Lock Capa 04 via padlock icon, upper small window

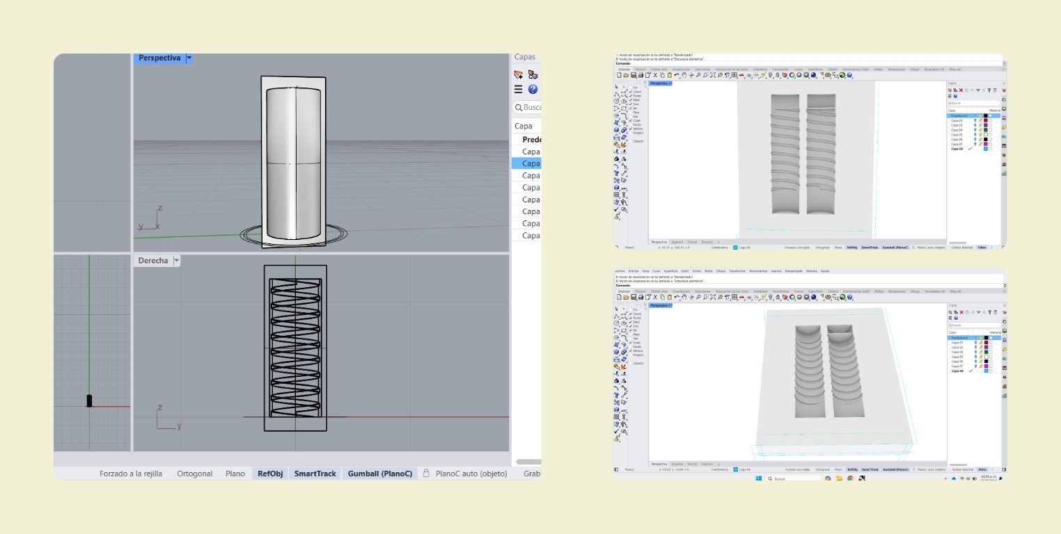[980, 130]
